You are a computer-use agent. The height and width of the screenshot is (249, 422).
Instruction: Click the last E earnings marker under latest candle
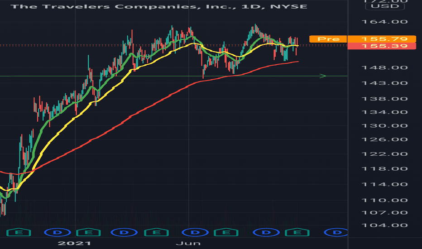click(297, 232)
